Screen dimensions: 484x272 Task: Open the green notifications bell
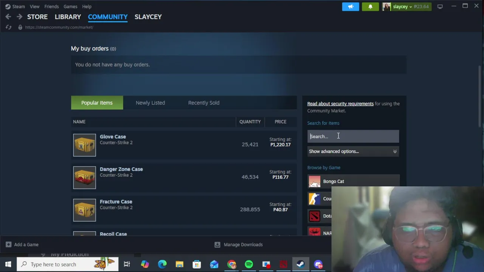pyautogui.click(x=370, y=6)
